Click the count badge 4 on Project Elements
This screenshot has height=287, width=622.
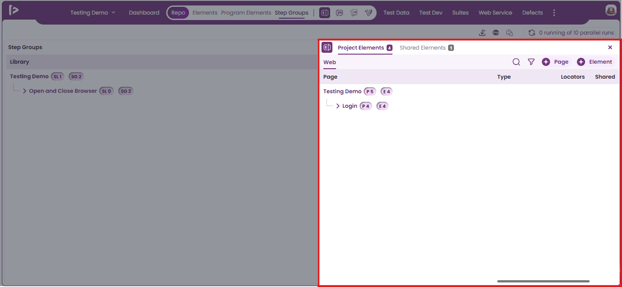coord(389,48)
